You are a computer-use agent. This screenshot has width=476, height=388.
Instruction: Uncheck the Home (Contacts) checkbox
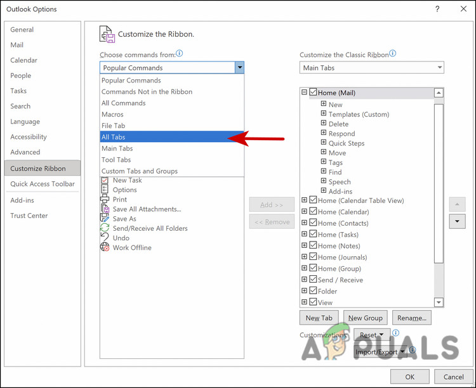point(313,223)
